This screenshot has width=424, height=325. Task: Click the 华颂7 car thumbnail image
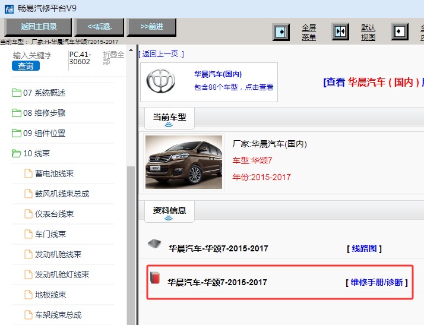[183, 162]
